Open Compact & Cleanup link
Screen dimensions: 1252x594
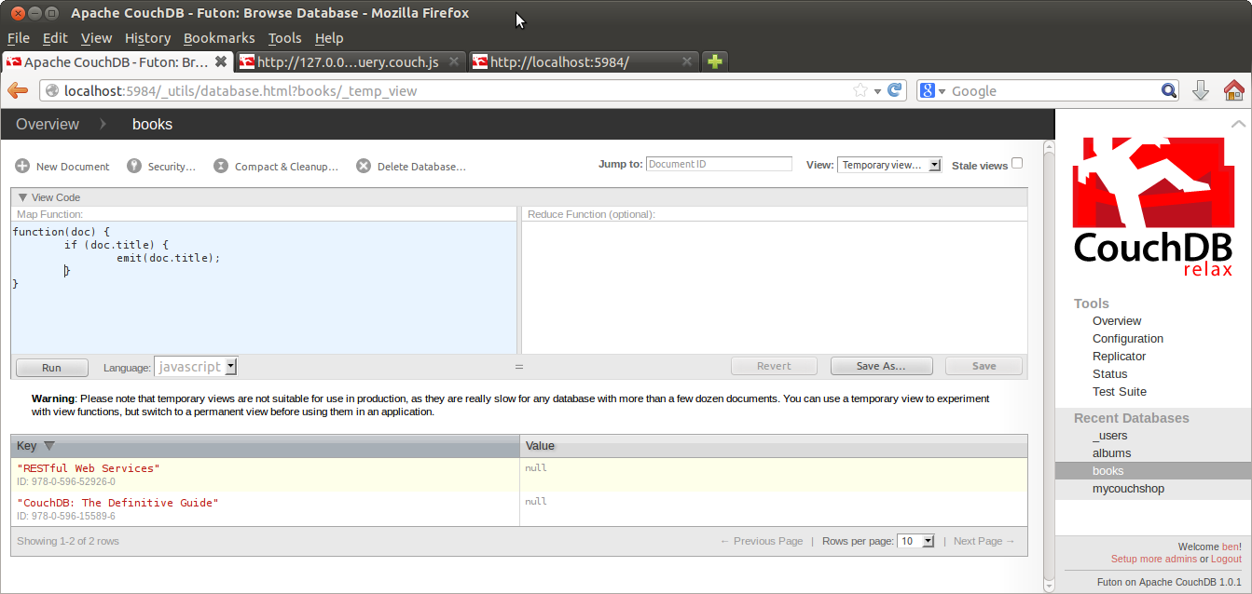click(x=286, y=167)
